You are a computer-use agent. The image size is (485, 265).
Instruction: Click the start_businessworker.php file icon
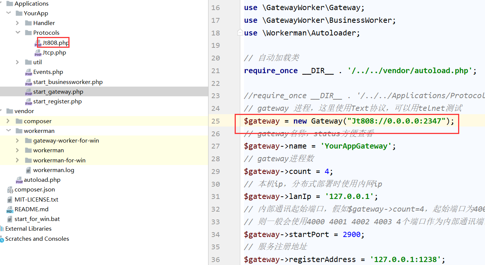28,82
